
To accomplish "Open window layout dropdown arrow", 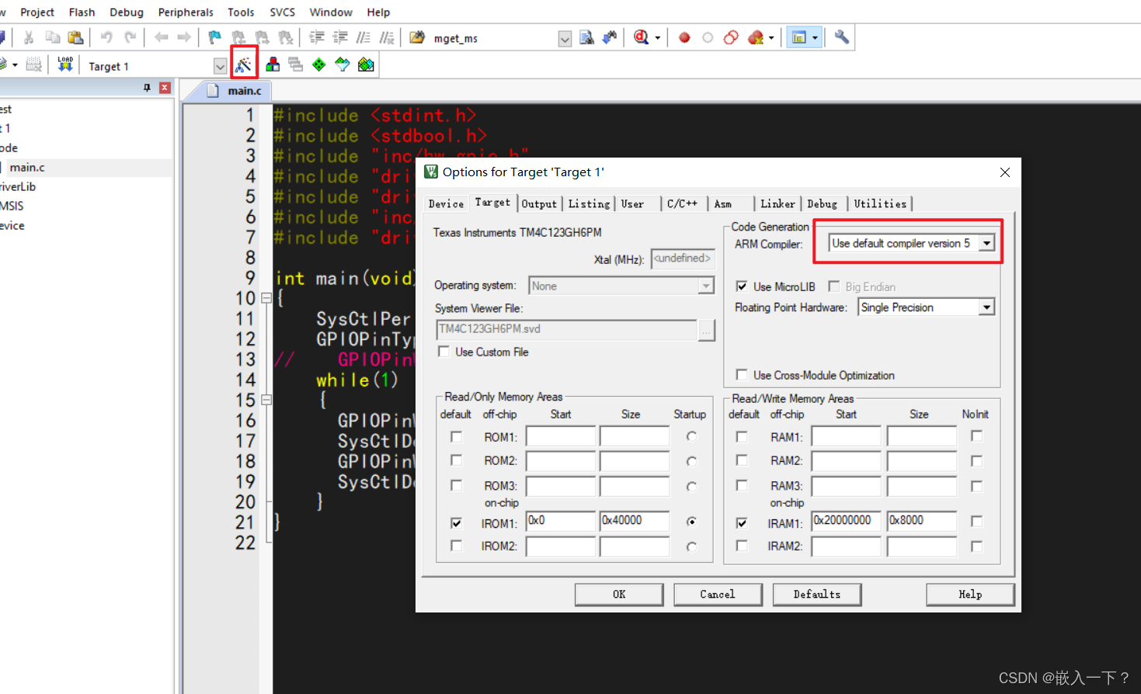I will [x=815, y=37].
